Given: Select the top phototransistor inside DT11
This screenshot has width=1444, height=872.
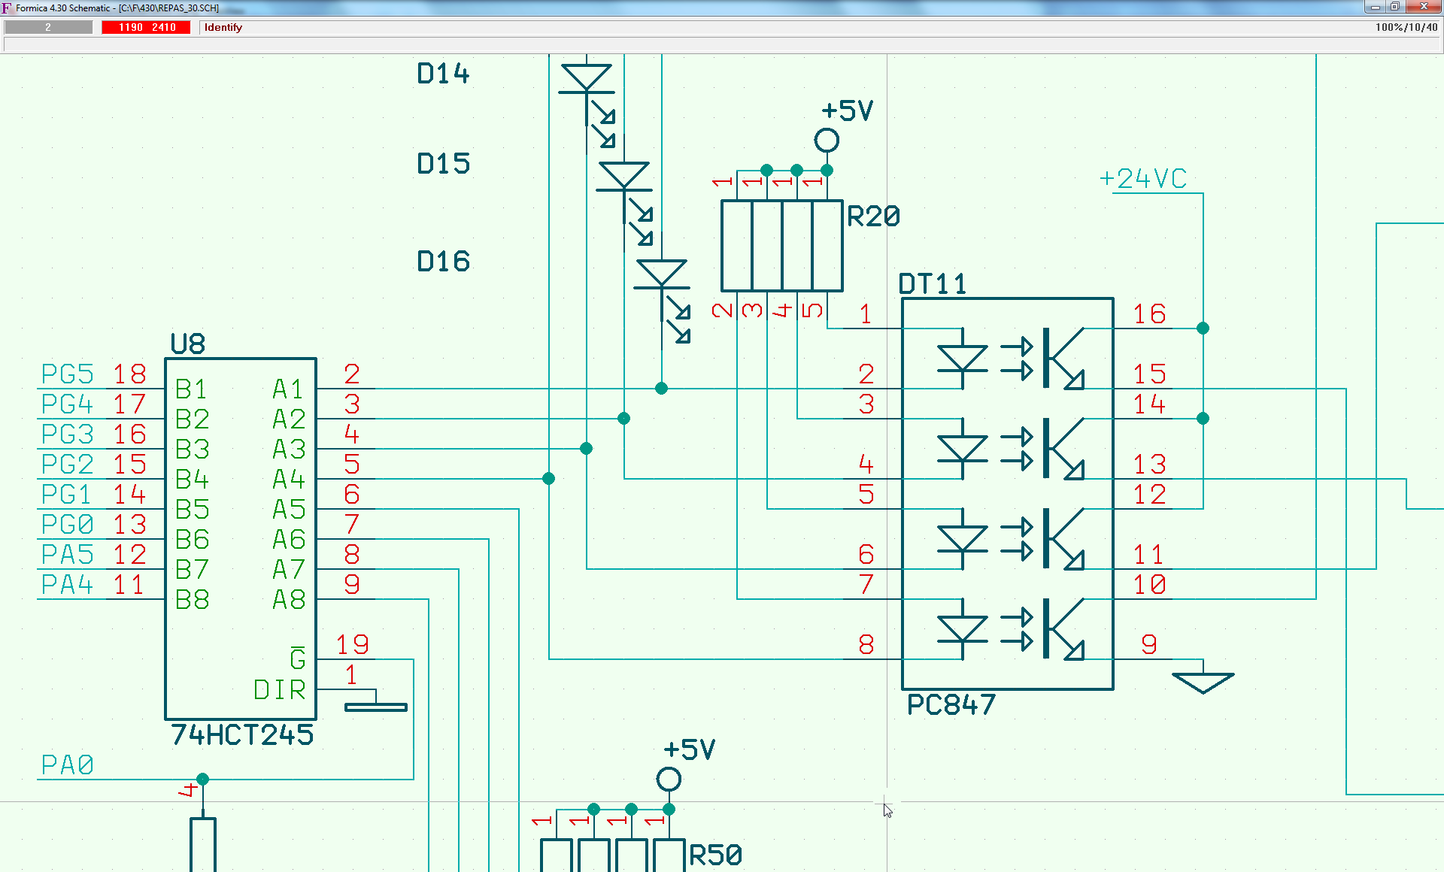Looking at the screenshot, I should [1064, 359].
